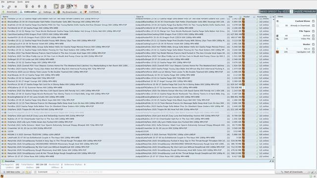Image resolution: width=317 pixels, height=178 pixels.
Task: Switch to the Downloads tab
Action: tap(10, 12)
